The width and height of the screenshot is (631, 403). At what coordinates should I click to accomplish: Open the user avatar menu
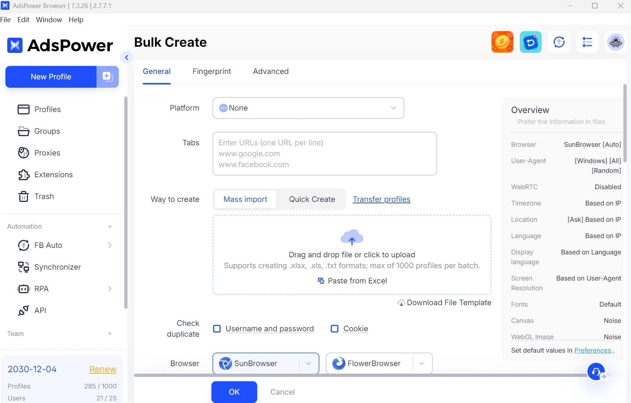(615, 42)
